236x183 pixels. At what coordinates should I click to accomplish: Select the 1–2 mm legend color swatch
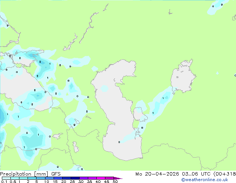point(23,178)
